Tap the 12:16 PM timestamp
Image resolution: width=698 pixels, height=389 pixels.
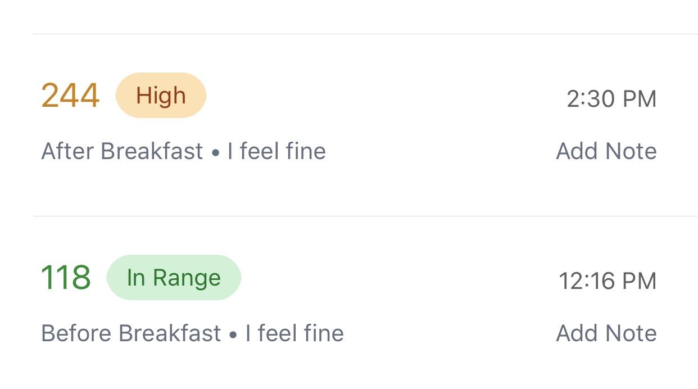click(607, 281)
